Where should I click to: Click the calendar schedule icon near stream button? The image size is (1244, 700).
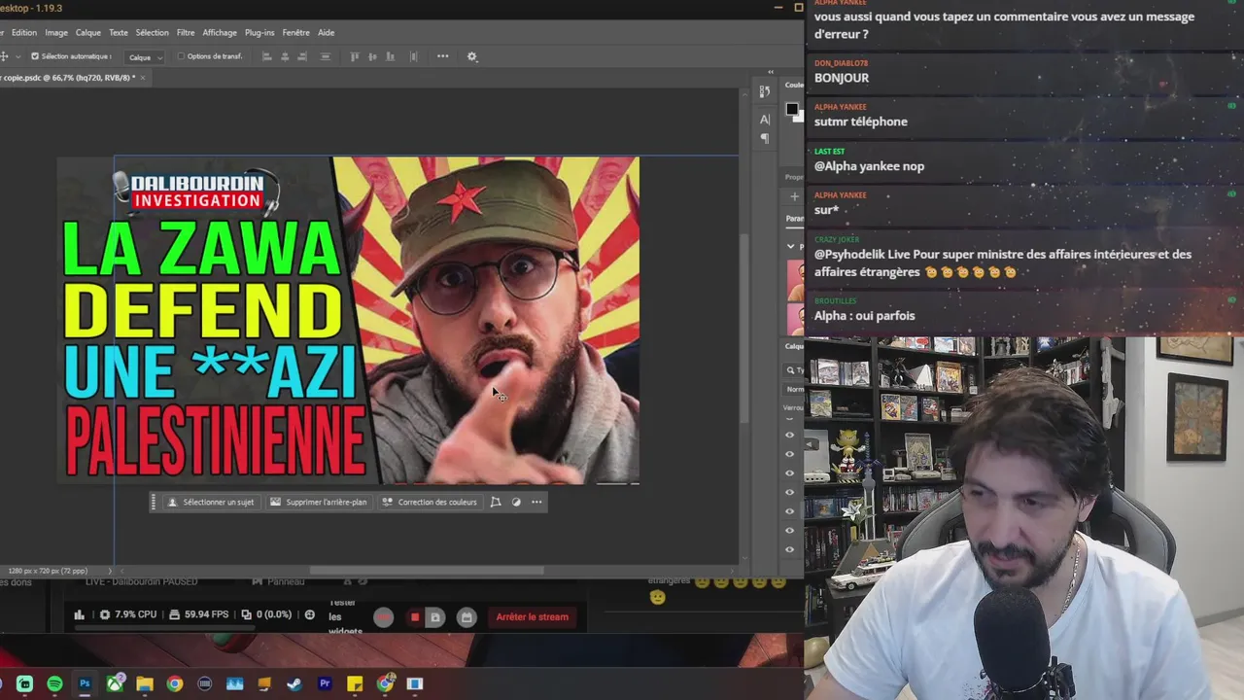point(466,617)
